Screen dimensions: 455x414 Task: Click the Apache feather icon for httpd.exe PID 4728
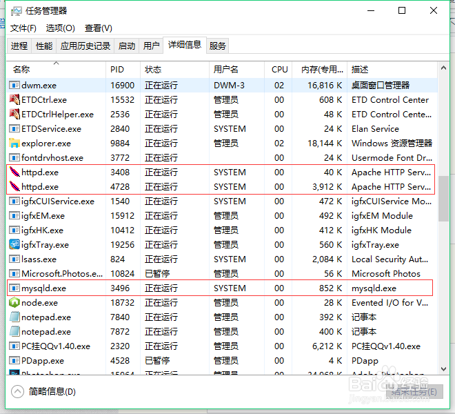(x=14, y=186)
